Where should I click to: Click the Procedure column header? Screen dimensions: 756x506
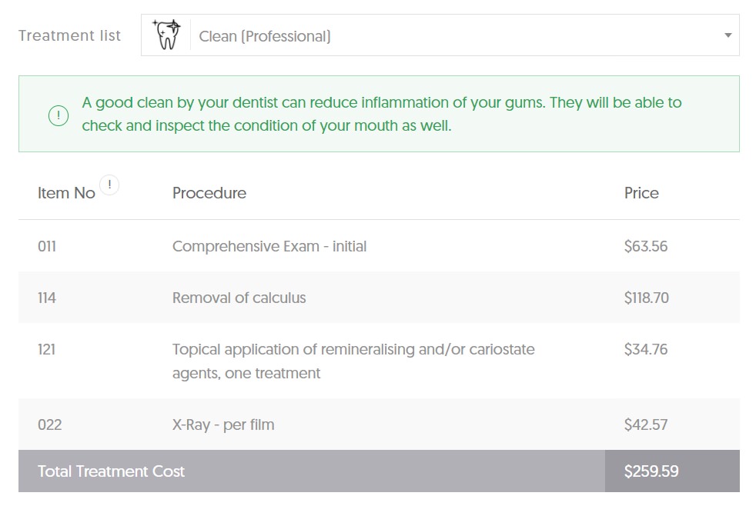tap(209, 193)
